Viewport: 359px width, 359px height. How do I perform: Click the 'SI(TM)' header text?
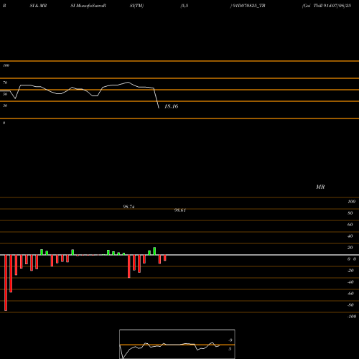(136, 6)
